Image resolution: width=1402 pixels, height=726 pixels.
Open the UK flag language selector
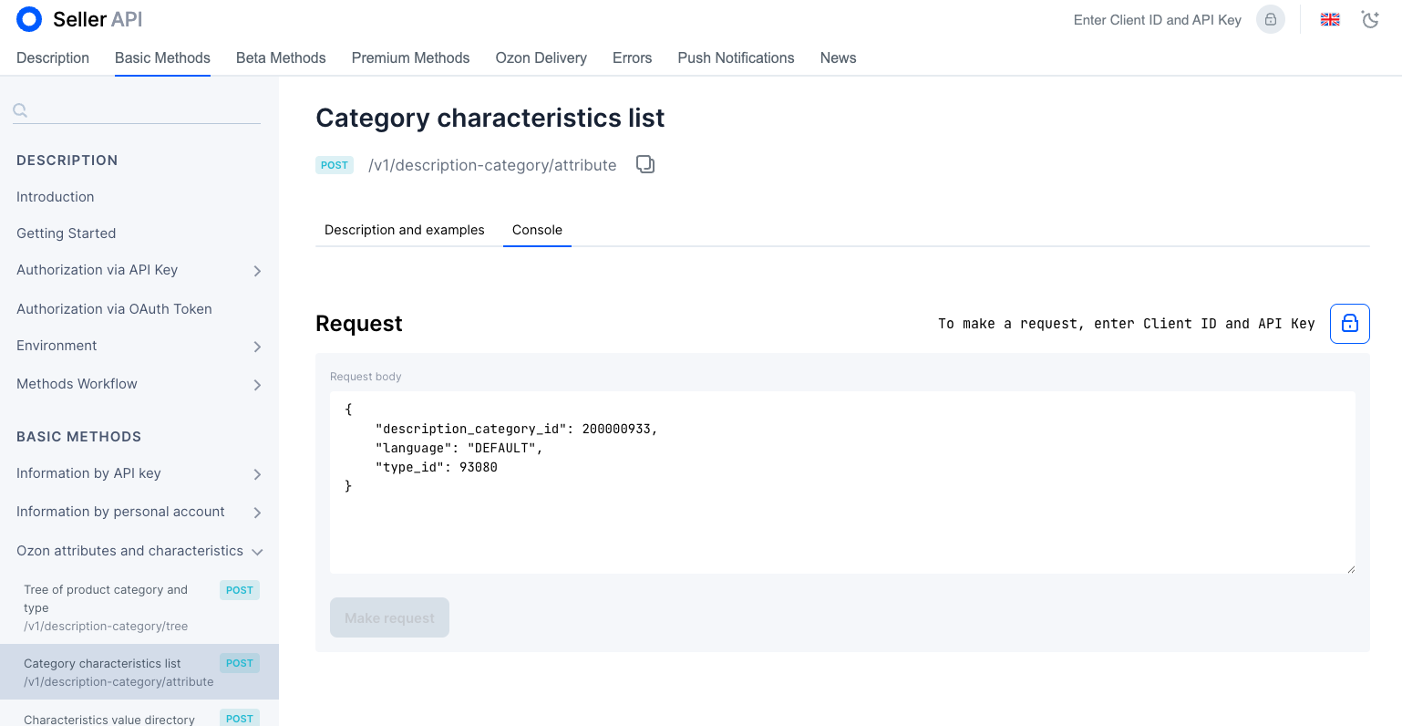[1330, 19]
